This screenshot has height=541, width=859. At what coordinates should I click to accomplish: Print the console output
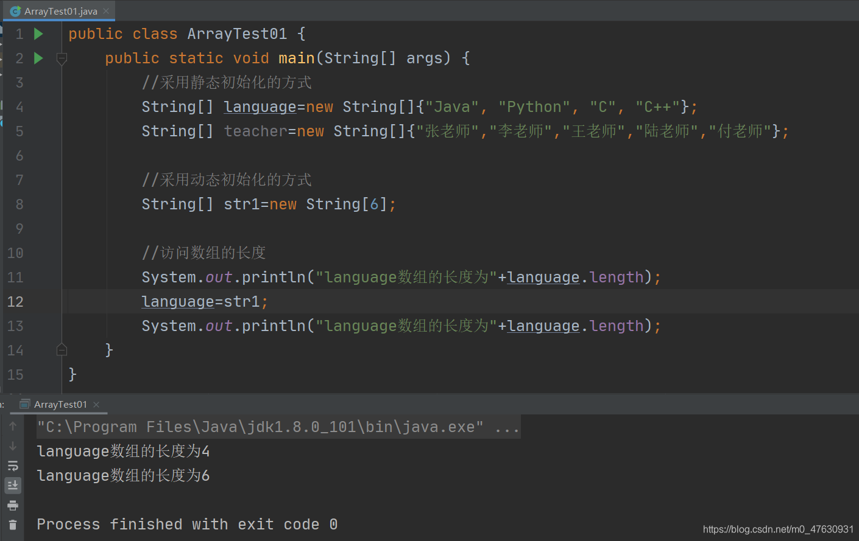point(13,505)
